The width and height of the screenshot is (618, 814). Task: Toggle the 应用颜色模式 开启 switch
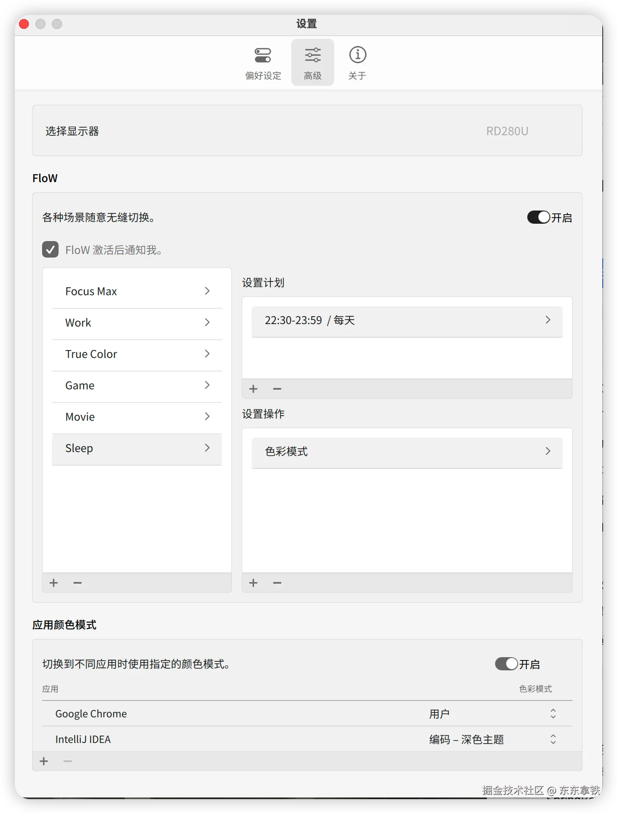pyautogui.click(x=506, y=664)
